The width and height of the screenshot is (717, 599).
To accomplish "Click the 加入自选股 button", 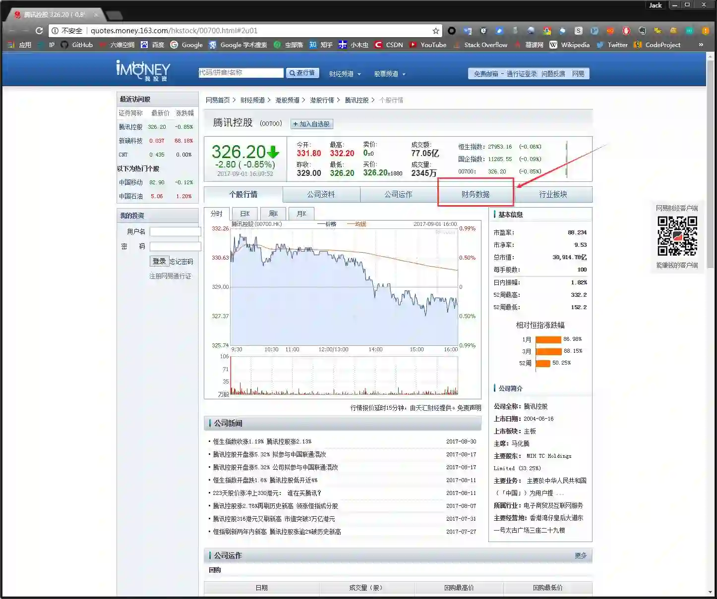I will (311, 124).
